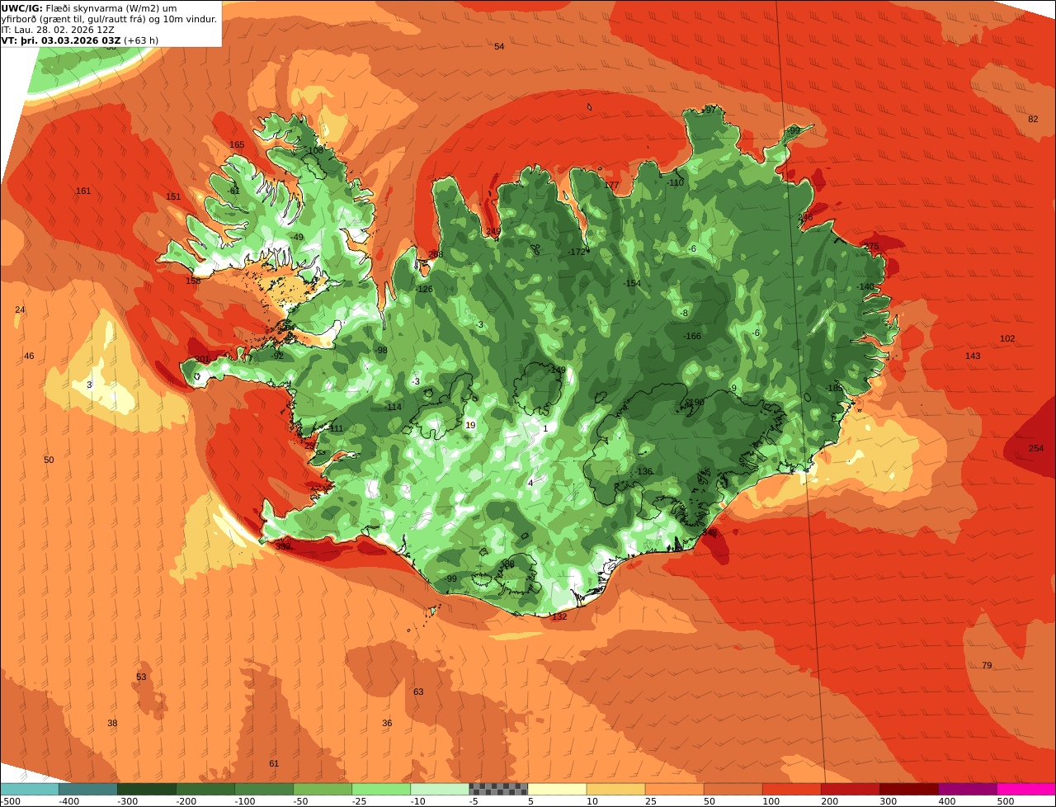Select the southwest coast value 332
Screen dimensions: 1056x807
pos(283,546)
